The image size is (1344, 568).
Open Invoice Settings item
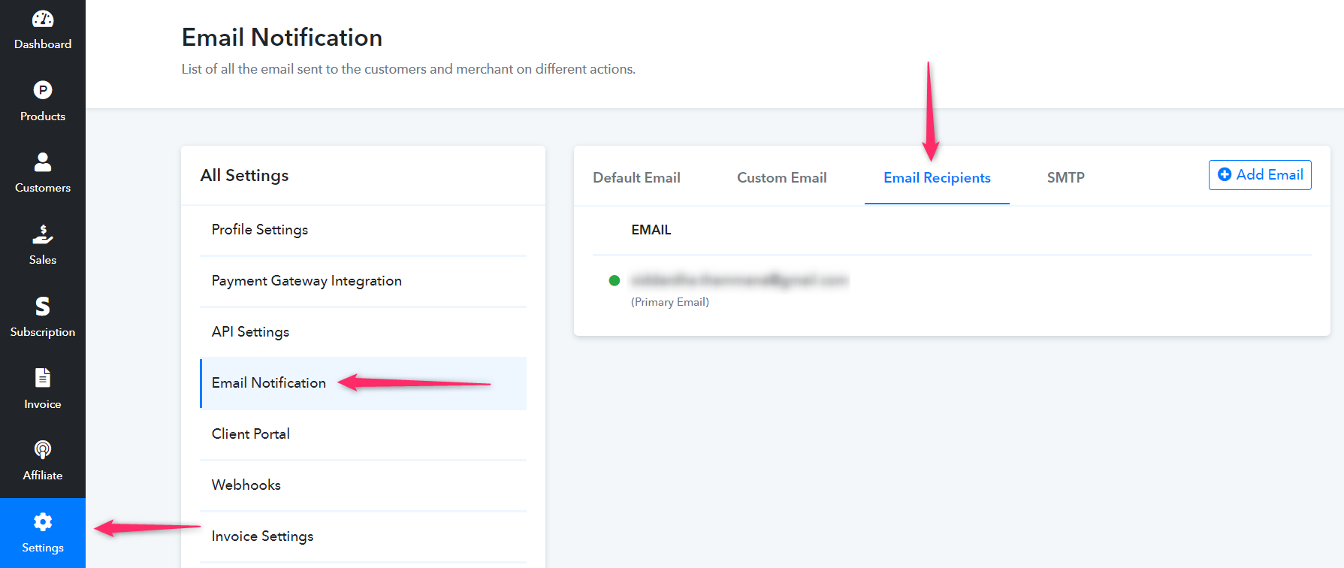point(262,536)
